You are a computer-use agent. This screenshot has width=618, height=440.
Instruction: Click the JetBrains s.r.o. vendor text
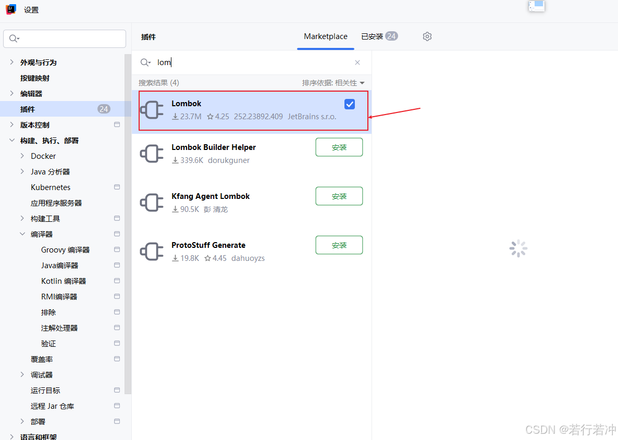point(312,117)
